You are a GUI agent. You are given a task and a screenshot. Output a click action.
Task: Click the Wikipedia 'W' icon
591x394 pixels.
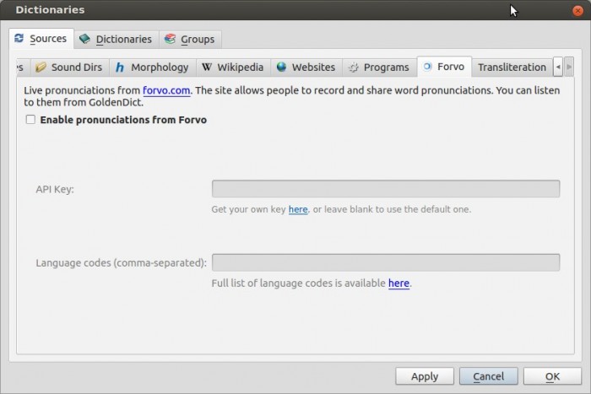[x=207, y=67]
